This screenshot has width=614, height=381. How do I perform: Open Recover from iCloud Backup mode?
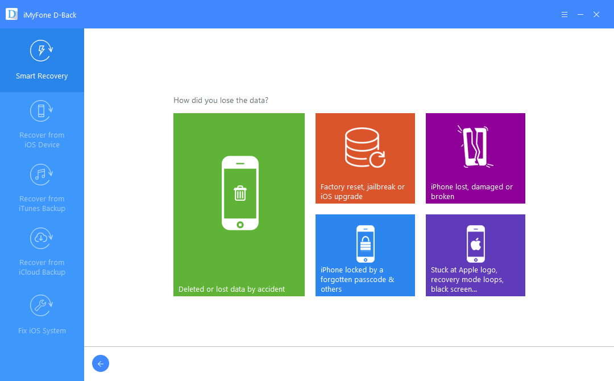pyautogui.click(x=42, y=238)
